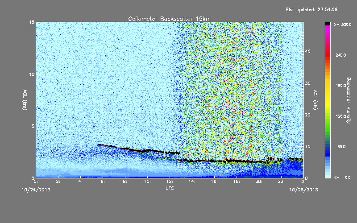Click the "4:" hour tick label
Viewport: 357px width, 223px height.
point(81,182)
